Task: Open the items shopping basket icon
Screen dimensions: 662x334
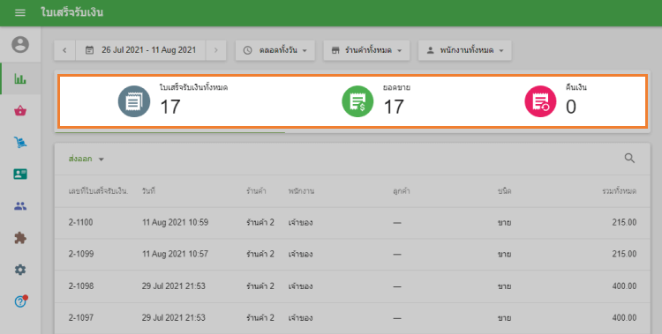Action: coord(19,111)
